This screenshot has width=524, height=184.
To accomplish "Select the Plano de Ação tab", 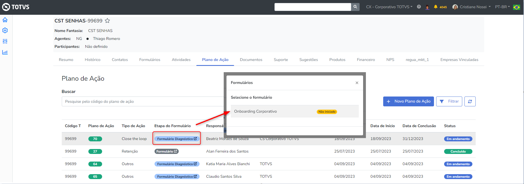I will coord(215,60).
